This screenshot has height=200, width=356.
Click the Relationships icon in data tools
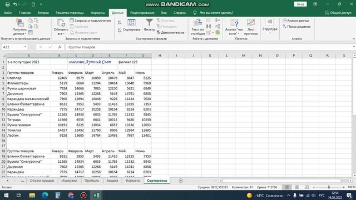217,27
